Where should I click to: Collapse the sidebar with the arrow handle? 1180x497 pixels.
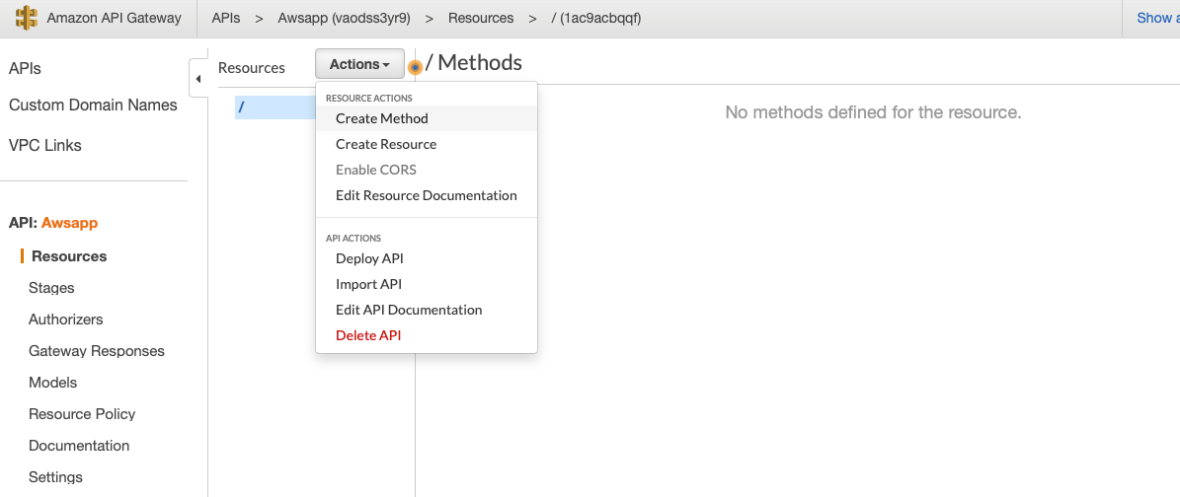coord(197,78)
